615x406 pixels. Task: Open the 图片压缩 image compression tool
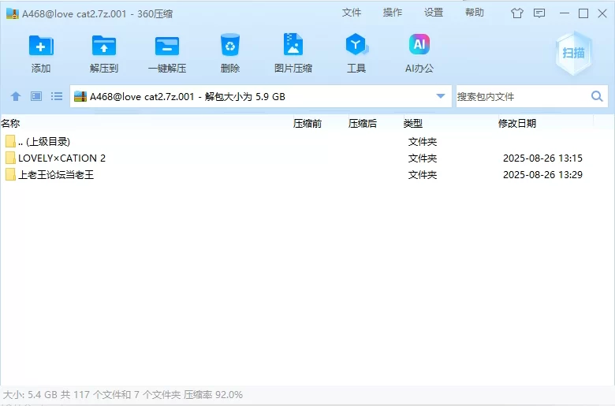[x=293, y=45]
